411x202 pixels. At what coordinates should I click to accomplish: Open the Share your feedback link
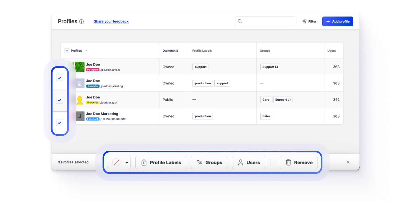tap(111, 21)
